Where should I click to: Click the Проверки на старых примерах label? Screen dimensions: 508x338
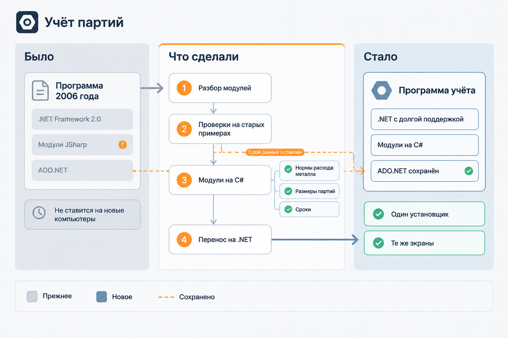click(231, 129)
